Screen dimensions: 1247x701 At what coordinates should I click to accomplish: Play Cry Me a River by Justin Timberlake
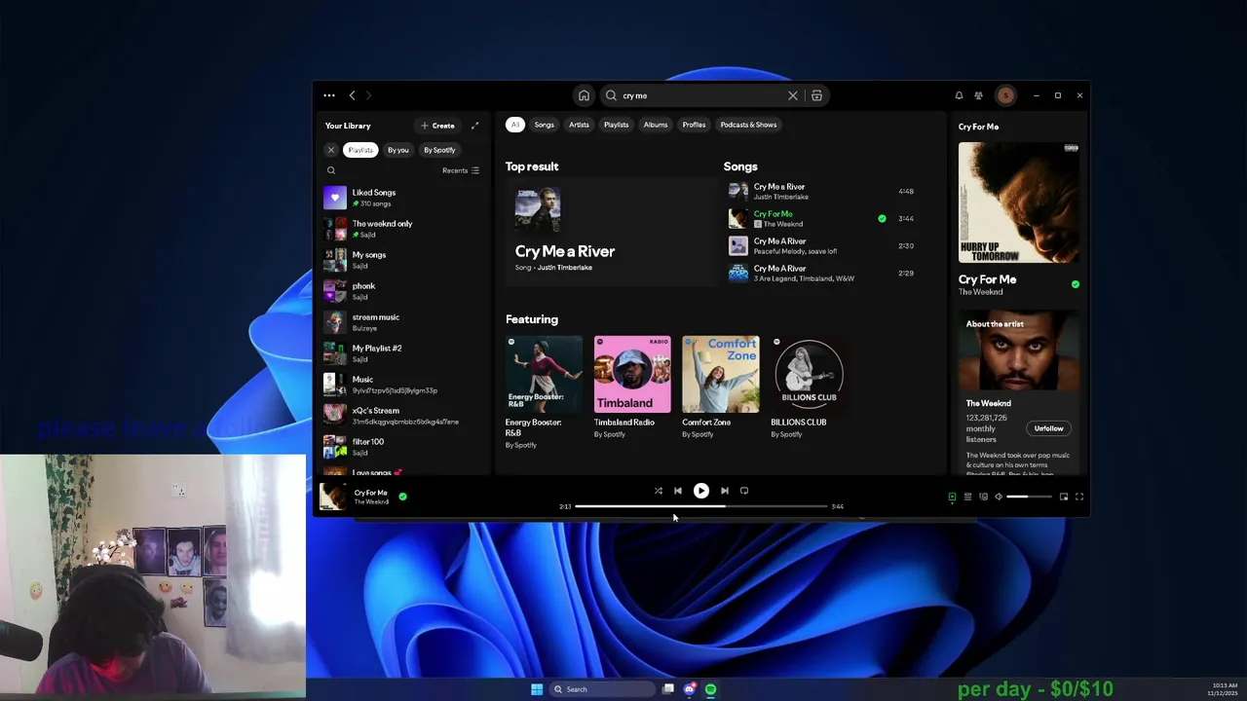point(823,192)
